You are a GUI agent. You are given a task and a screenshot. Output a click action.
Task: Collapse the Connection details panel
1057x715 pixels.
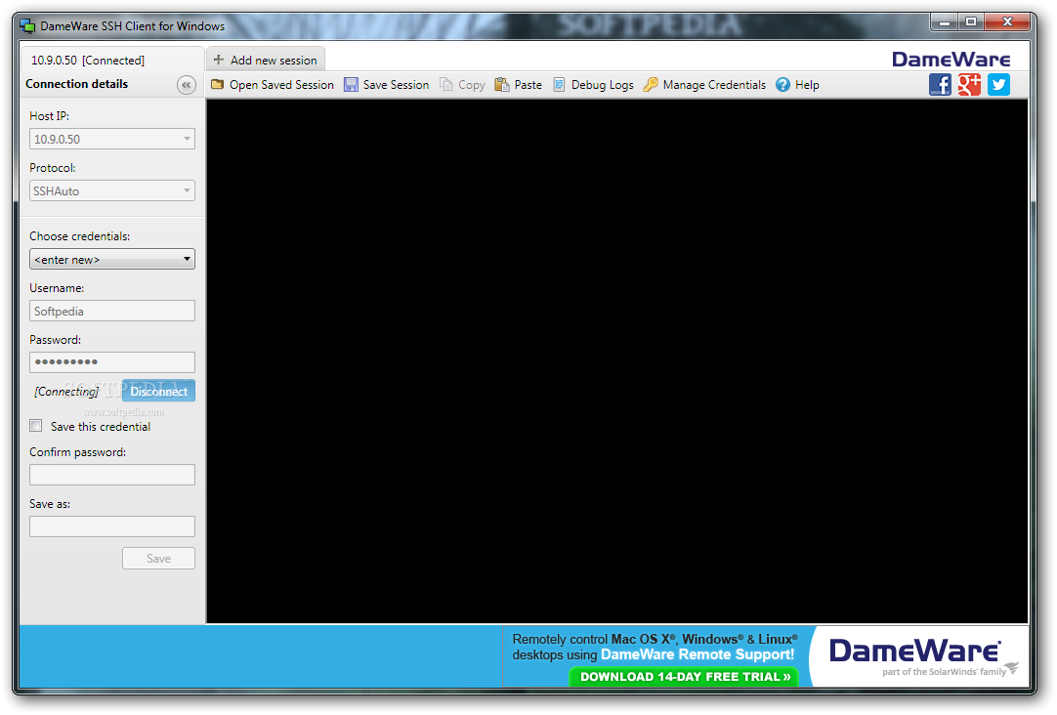186,85
